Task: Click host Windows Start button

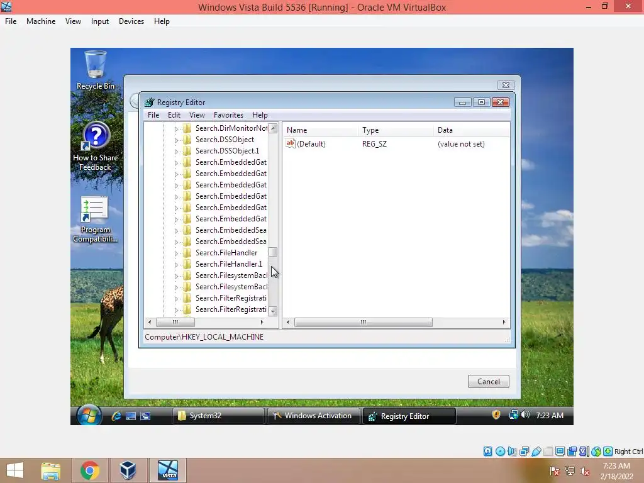Action: (x=15, y=470)
